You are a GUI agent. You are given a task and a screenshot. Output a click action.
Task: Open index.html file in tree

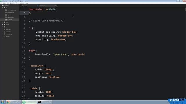coord(8,32)
